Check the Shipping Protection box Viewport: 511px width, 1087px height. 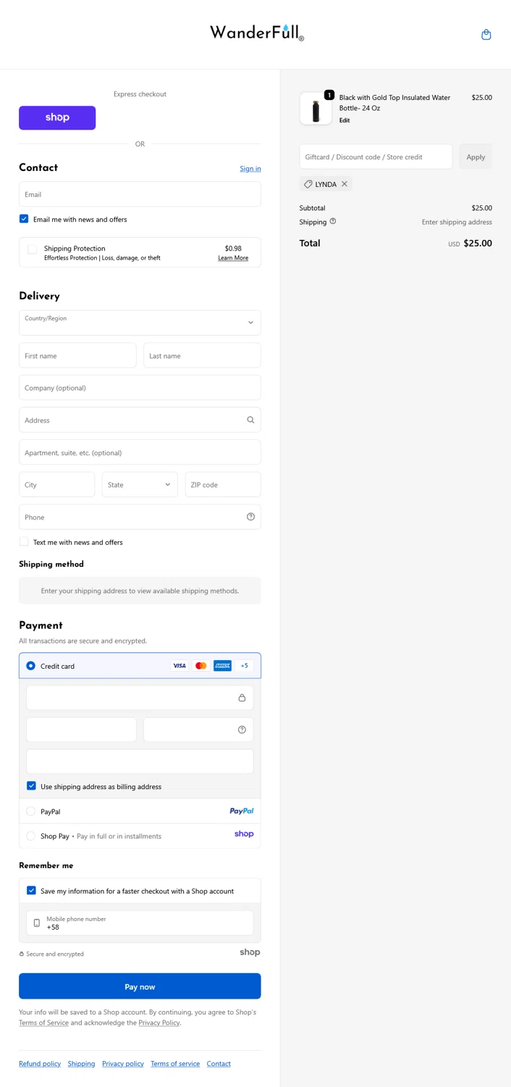pyautogui.click(x=32, y=249)
